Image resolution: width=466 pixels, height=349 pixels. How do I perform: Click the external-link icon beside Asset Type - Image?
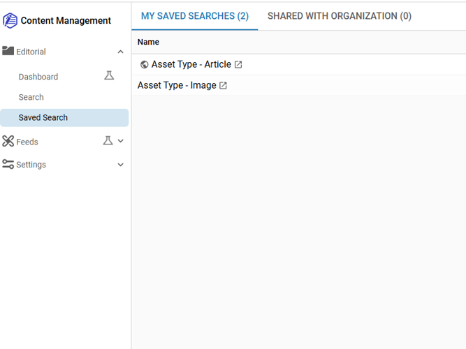coord(224,86)
